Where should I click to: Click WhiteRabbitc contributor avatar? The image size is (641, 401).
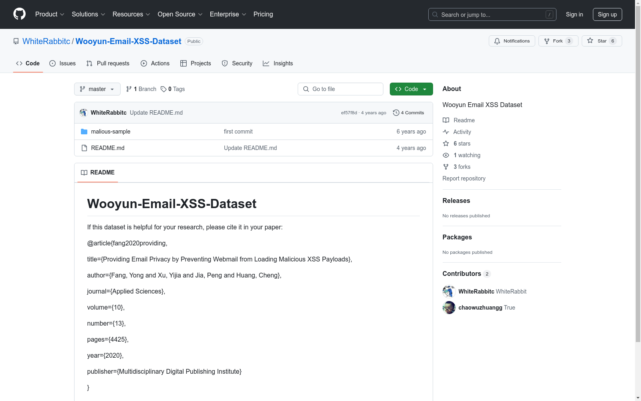point(449,292)
